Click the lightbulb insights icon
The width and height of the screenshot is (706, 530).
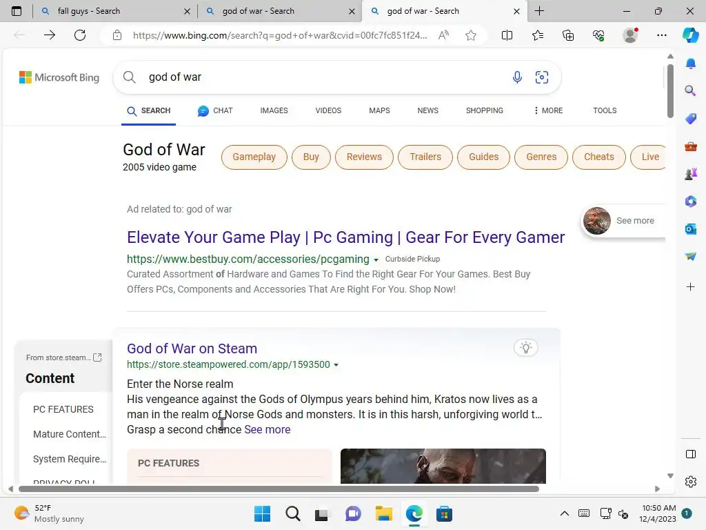pos(526,348)
